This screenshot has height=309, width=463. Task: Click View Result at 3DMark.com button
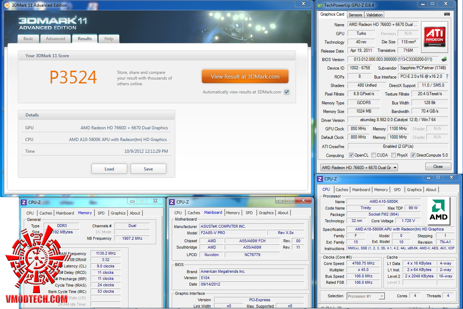point(245,76)
